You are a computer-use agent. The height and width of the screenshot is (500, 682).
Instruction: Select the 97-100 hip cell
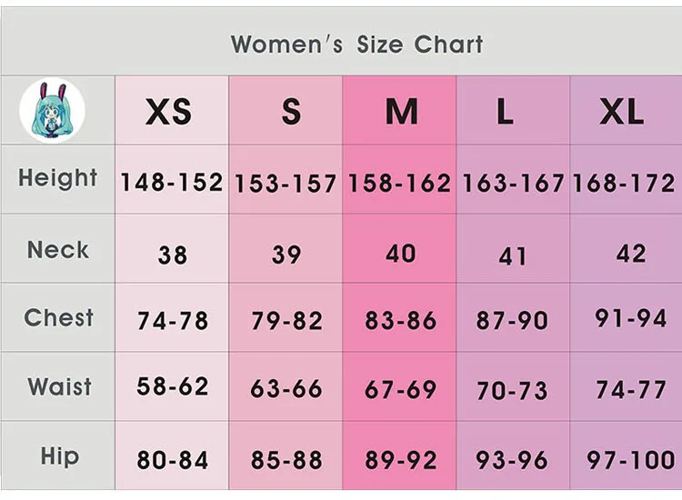point(631,460)
